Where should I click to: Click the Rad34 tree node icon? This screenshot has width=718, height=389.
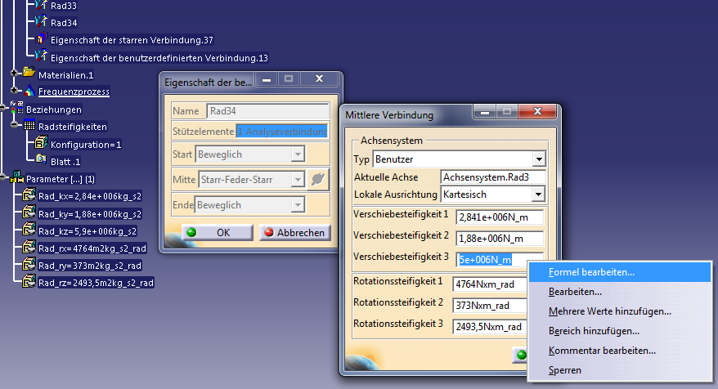41,21
